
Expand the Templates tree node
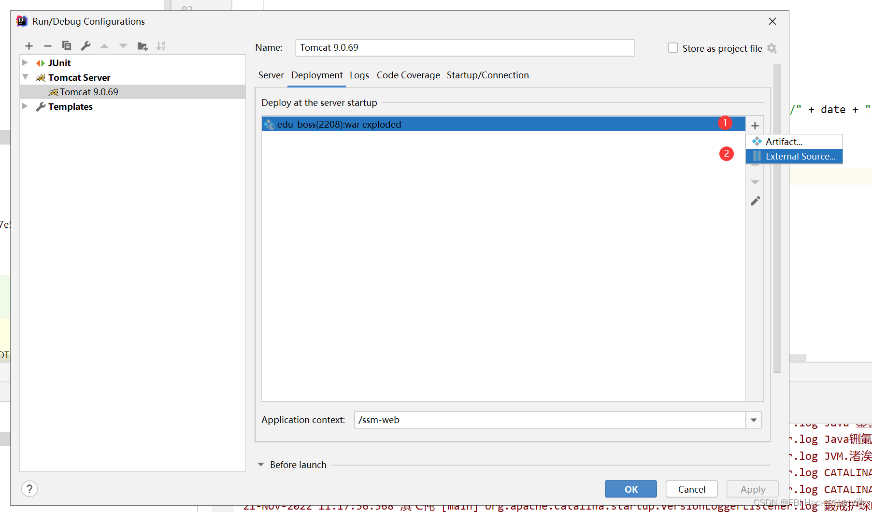[25, 106]
